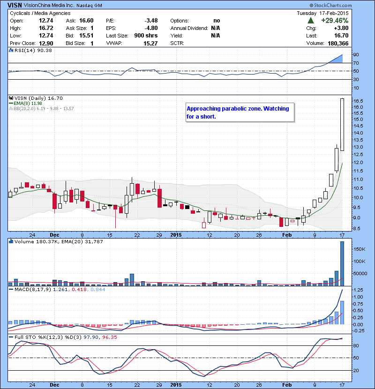Viewport: 375px width, 389px height.
Task: Click the 90 RSI axis label
Action: [x=356, y=55]
